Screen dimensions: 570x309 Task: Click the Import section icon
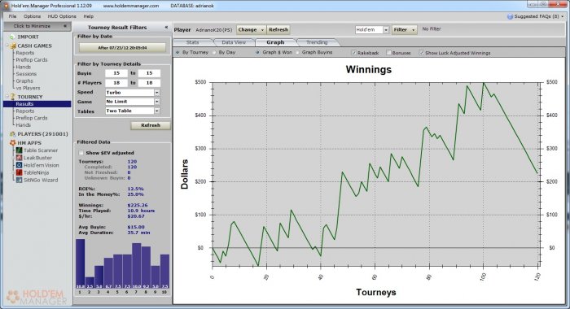pos(12,37)
